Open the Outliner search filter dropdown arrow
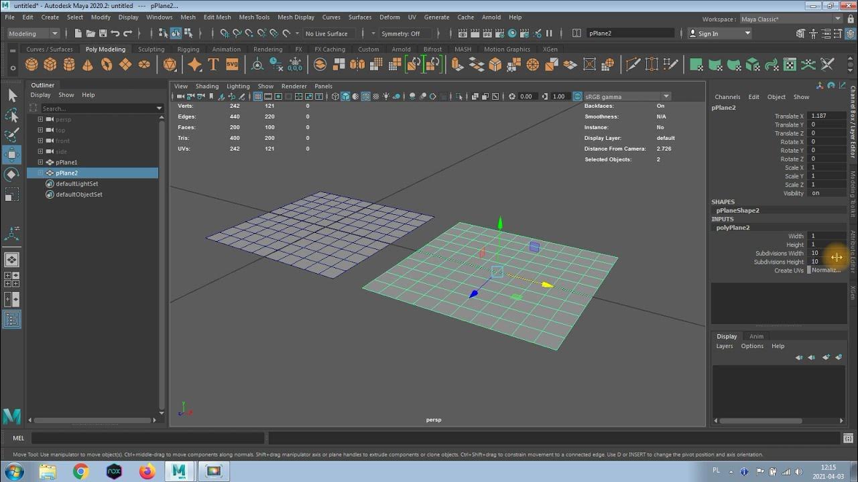 click(159, 108)
